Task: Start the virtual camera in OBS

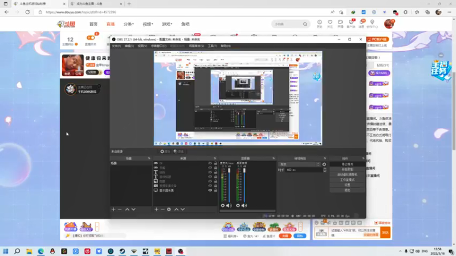Action: (x=347, y=175)
